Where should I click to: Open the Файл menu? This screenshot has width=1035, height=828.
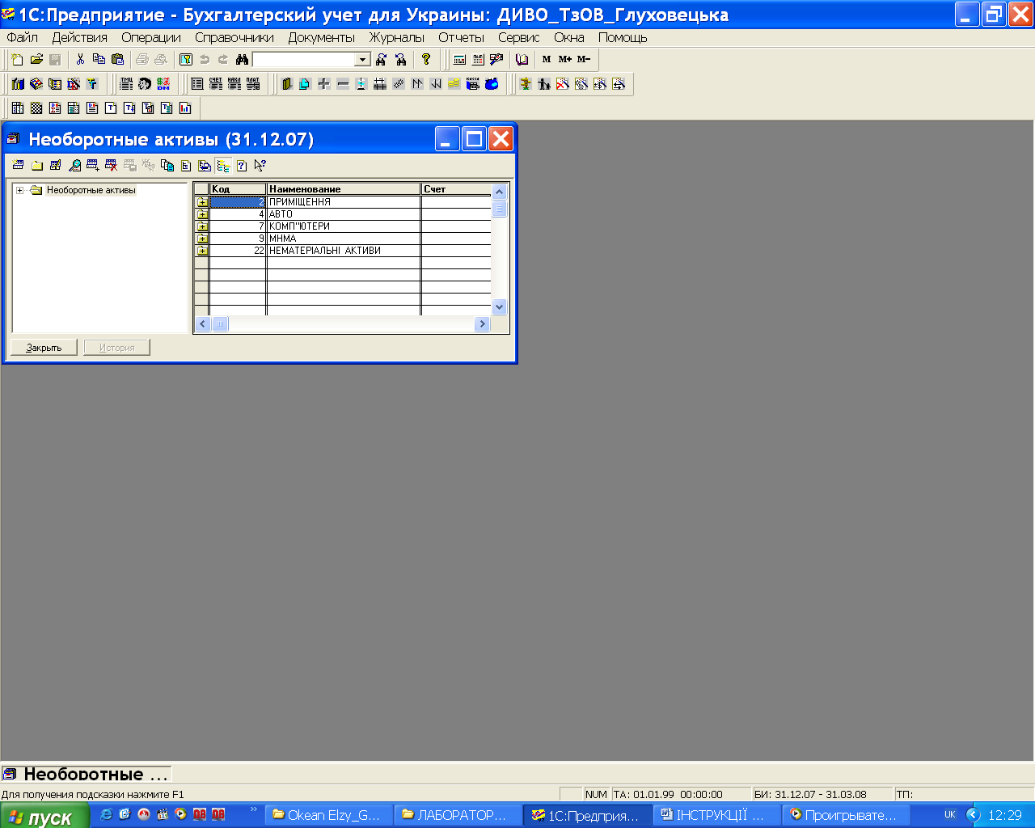[23, 37]
